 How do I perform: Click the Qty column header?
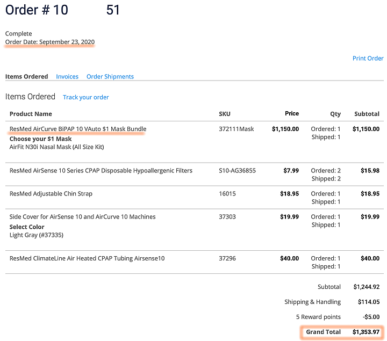[335, 114]
